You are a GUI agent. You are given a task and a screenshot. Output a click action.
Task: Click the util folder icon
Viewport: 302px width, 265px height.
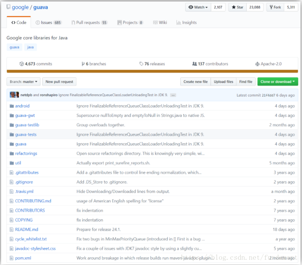click(x=12, y=163)
